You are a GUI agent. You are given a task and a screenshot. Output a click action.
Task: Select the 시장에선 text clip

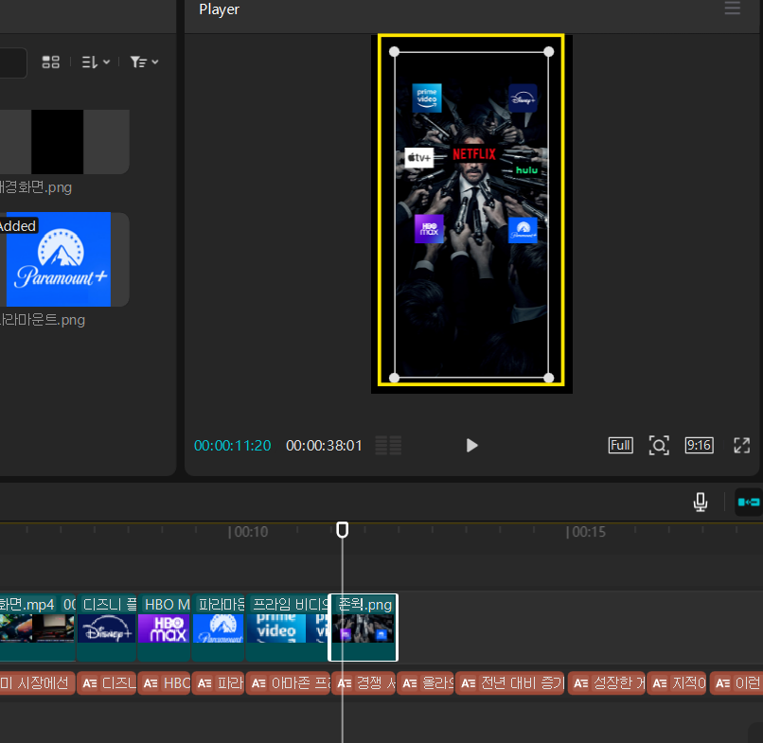pos(38,683)
